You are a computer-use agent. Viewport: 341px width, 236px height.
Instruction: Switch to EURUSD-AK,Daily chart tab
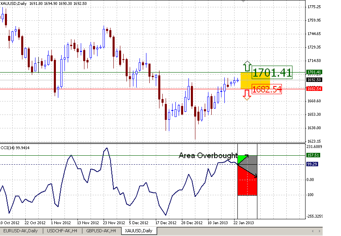(x=20, y=231)
